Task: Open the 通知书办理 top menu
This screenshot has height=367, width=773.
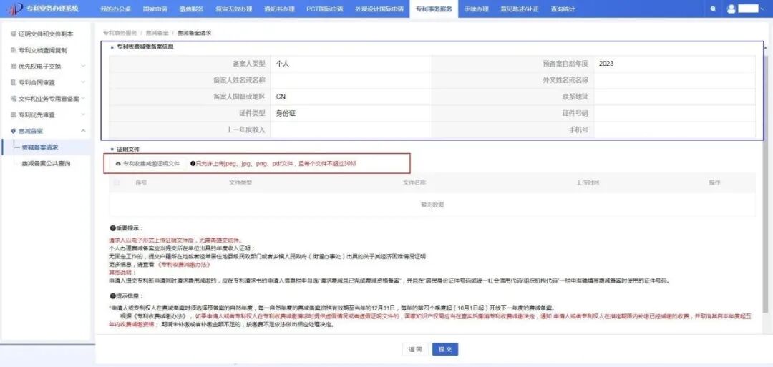Action: [x=279, y=9]
